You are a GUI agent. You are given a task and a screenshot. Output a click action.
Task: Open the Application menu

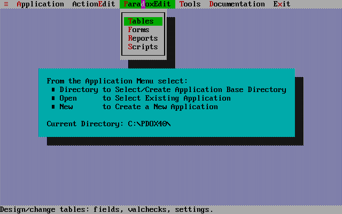[41, 4]
